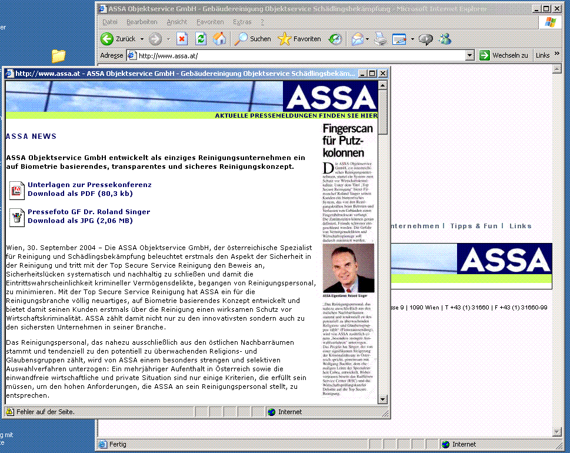The height and width of the screenshot is (453, 570).
Task: Open the Extras menu
Action: (242, 22)
